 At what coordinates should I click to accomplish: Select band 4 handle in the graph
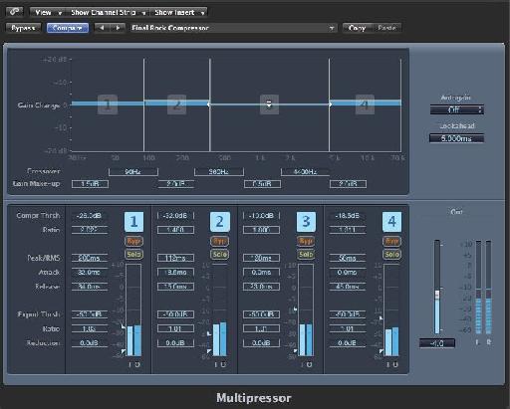365,104
